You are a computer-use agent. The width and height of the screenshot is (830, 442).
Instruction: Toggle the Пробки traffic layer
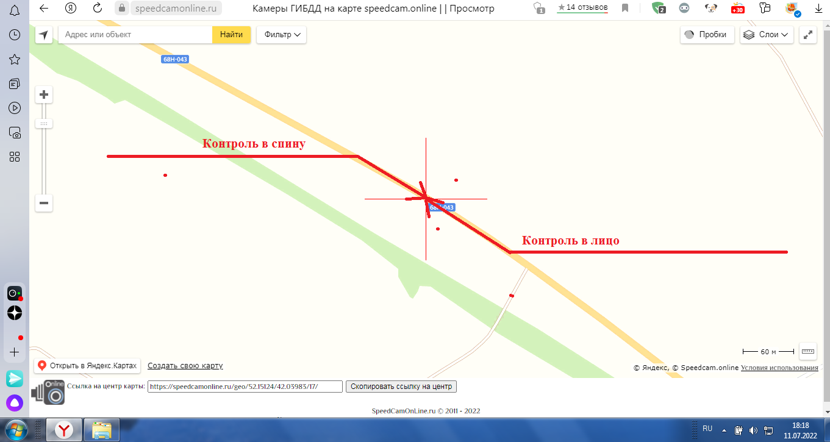tap(706, 35)
